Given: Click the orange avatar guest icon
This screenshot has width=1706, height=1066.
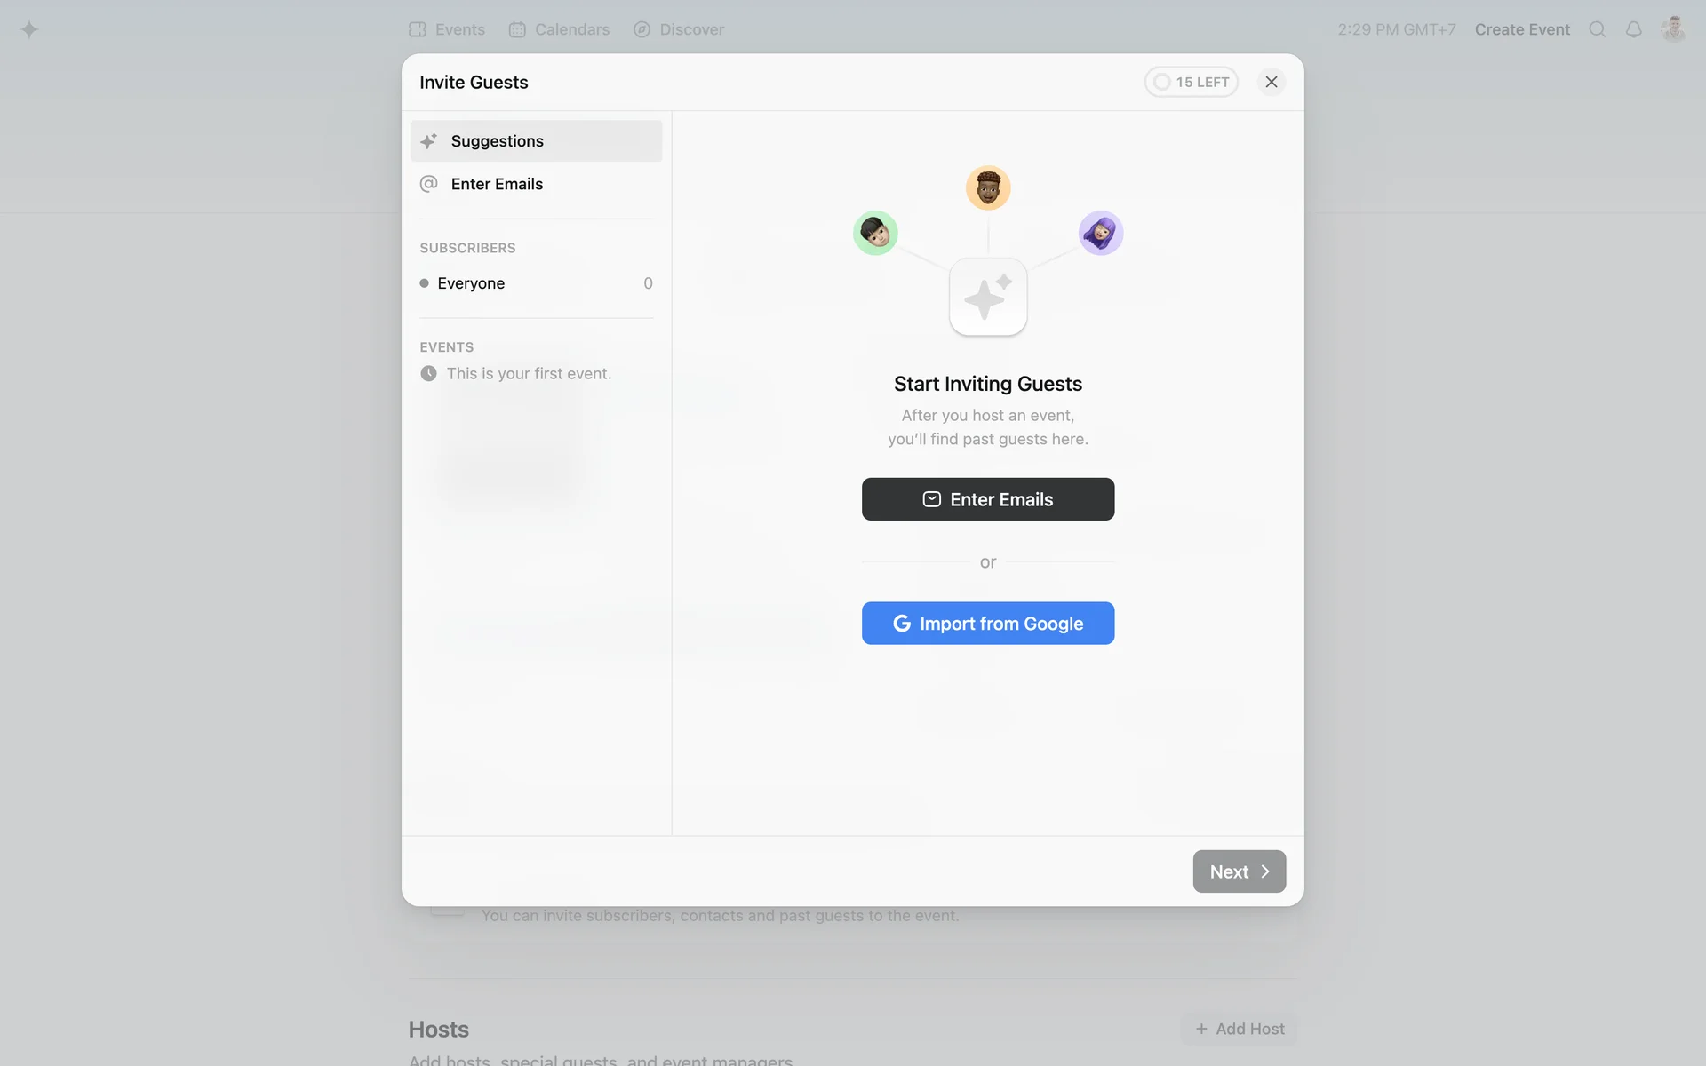Looking at the screenshot, I should (x=988, y=187).
